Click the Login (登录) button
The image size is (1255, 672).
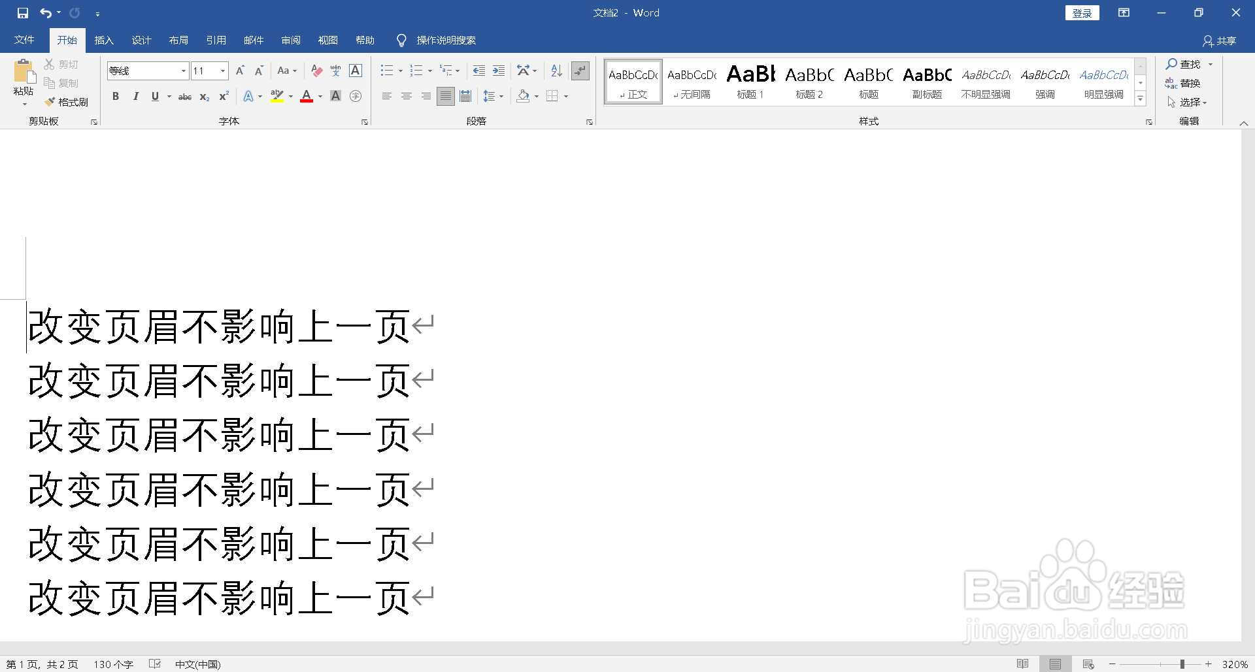(x=1082, y=13)
